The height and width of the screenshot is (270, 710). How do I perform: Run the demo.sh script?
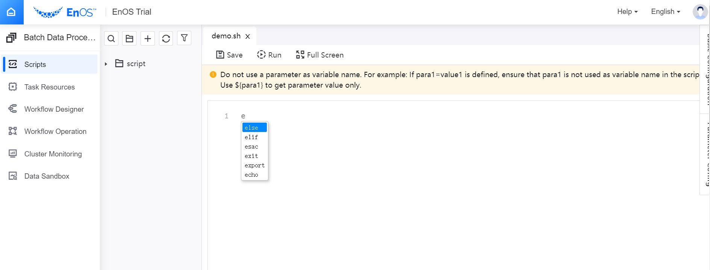[269, 55]
